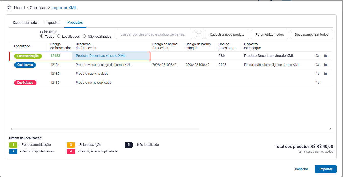Click the locked padlock icon on row 12183

point(325,56)
